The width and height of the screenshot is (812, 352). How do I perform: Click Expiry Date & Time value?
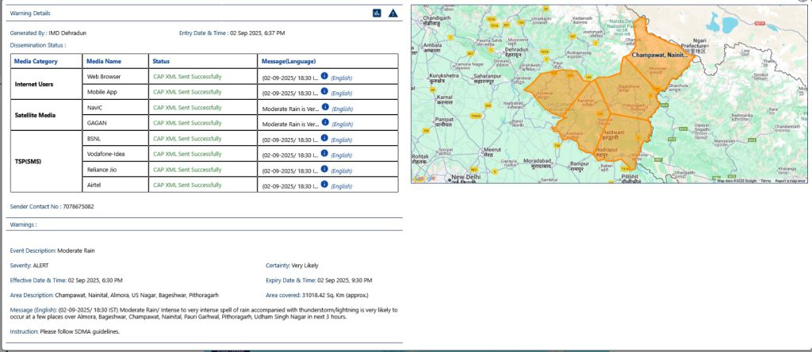[345, 281]
